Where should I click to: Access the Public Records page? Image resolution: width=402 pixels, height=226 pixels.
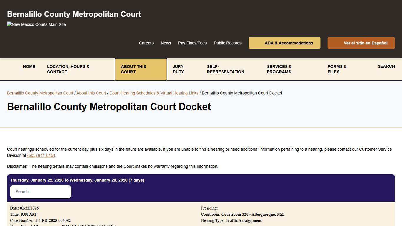pyautogui.click(x=227, y=43)
